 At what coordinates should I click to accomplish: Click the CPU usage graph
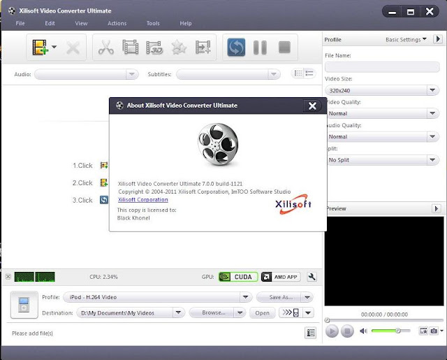pos(34,277)
